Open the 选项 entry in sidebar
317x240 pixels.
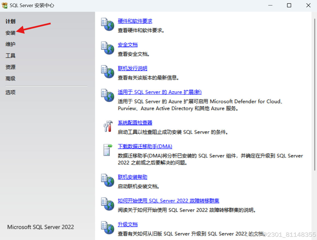point(10,92)
